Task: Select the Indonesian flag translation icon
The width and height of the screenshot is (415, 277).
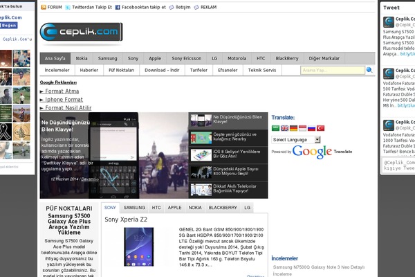Action: [302, 128]
